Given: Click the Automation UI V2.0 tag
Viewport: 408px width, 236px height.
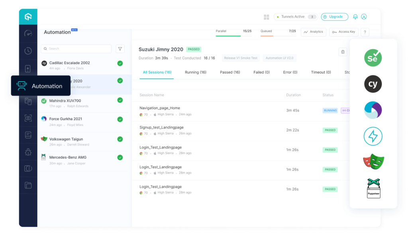Looking at the screenshot, I should [279, 58].
